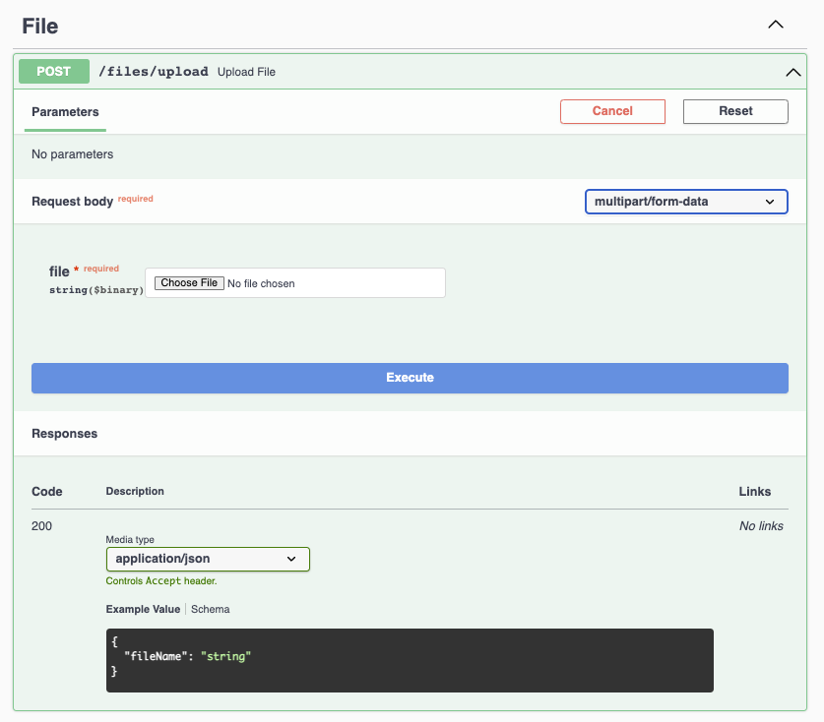Screen dimensions: 824x722
Task: Open the multipart/form-data content type dropdown
Action: coord(686,202)
